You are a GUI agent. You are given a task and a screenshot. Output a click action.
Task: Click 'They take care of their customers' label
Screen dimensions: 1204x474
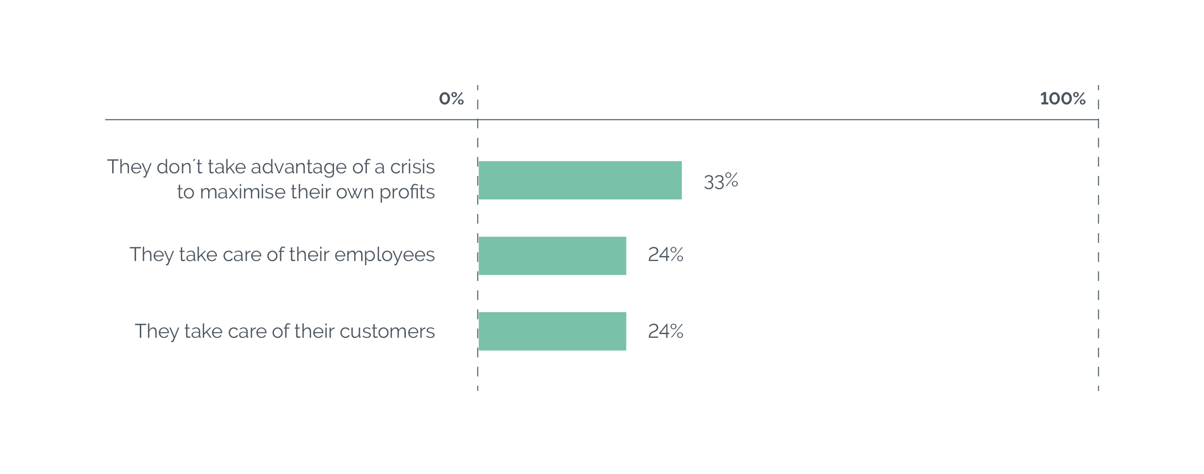(x=285, y=331)
